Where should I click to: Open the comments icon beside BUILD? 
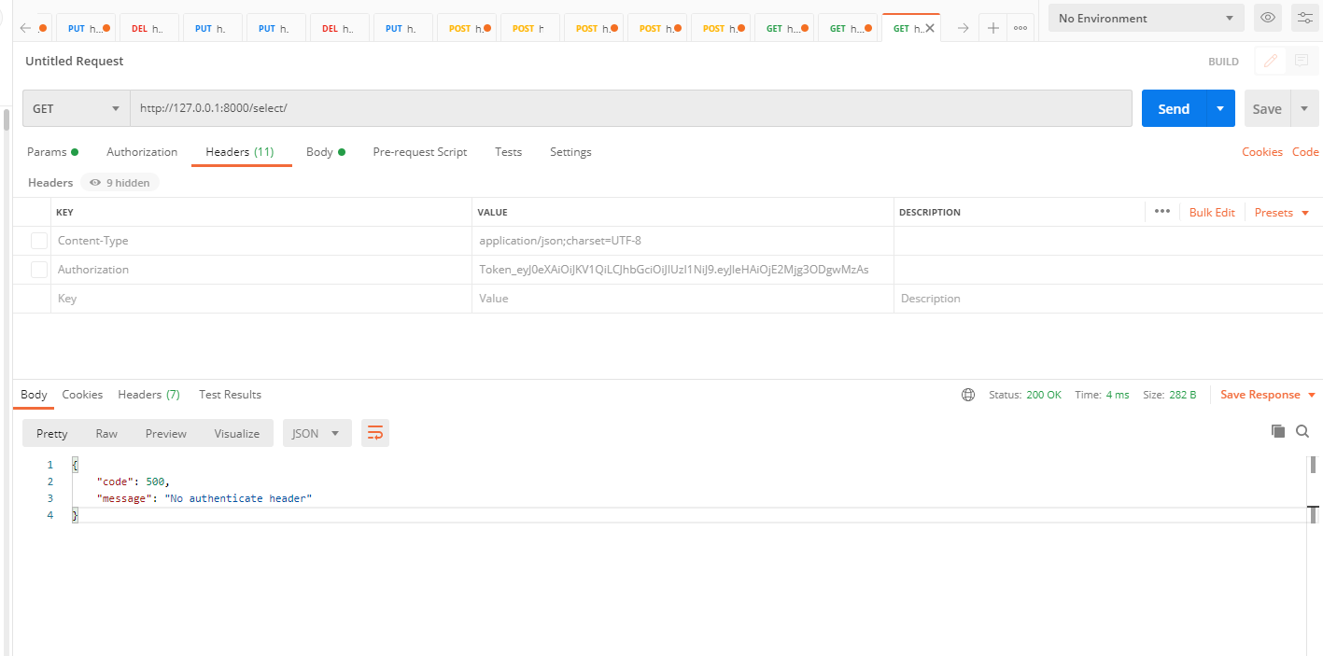[1300, 61]
